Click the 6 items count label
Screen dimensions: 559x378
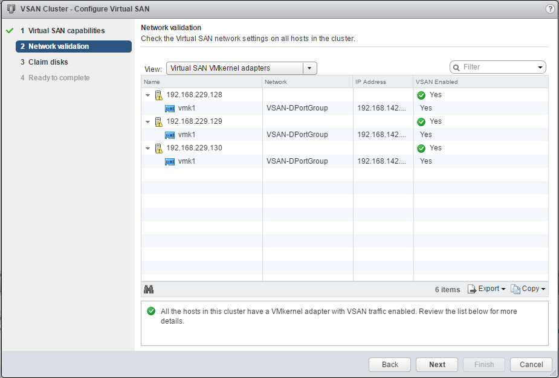click(447, 290)
